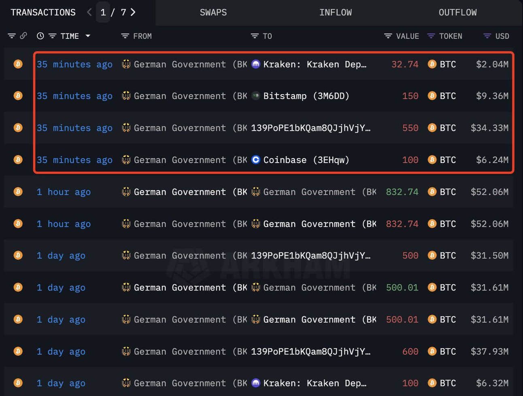Viewport: 523px width, 396px height.
Task: Open the VALUE column filter
Action: (x=388, y=36)
